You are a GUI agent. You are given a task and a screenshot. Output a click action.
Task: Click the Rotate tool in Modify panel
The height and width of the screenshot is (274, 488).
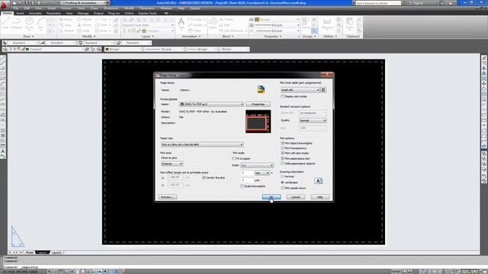click(84, 19)
